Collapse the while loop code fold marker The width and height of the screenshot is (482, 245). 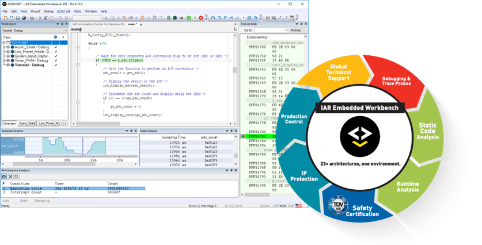(78, 48)
